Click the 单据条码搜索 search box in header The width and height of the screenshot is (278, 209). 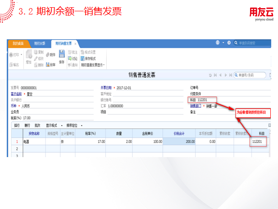click(252, 43)
